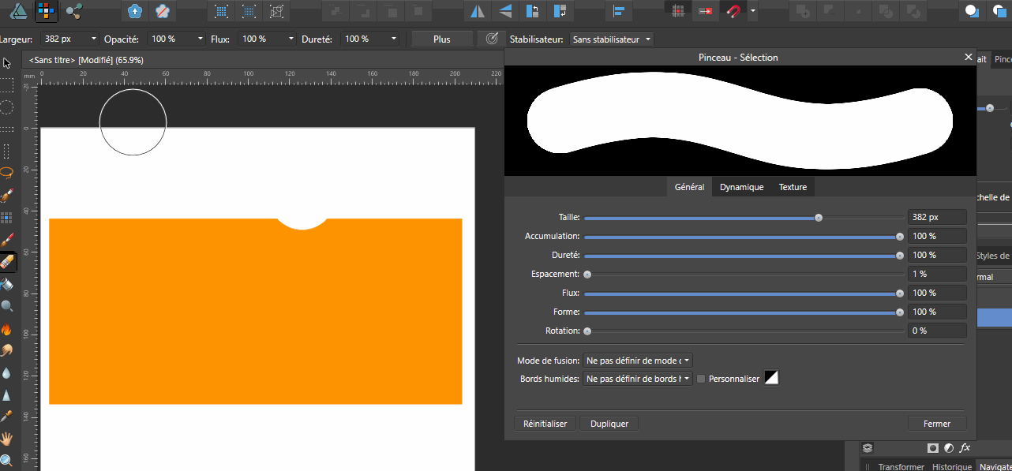Switch to the Dynamique tab
This screenshot has width=1012, height=471.
point(741,187)
